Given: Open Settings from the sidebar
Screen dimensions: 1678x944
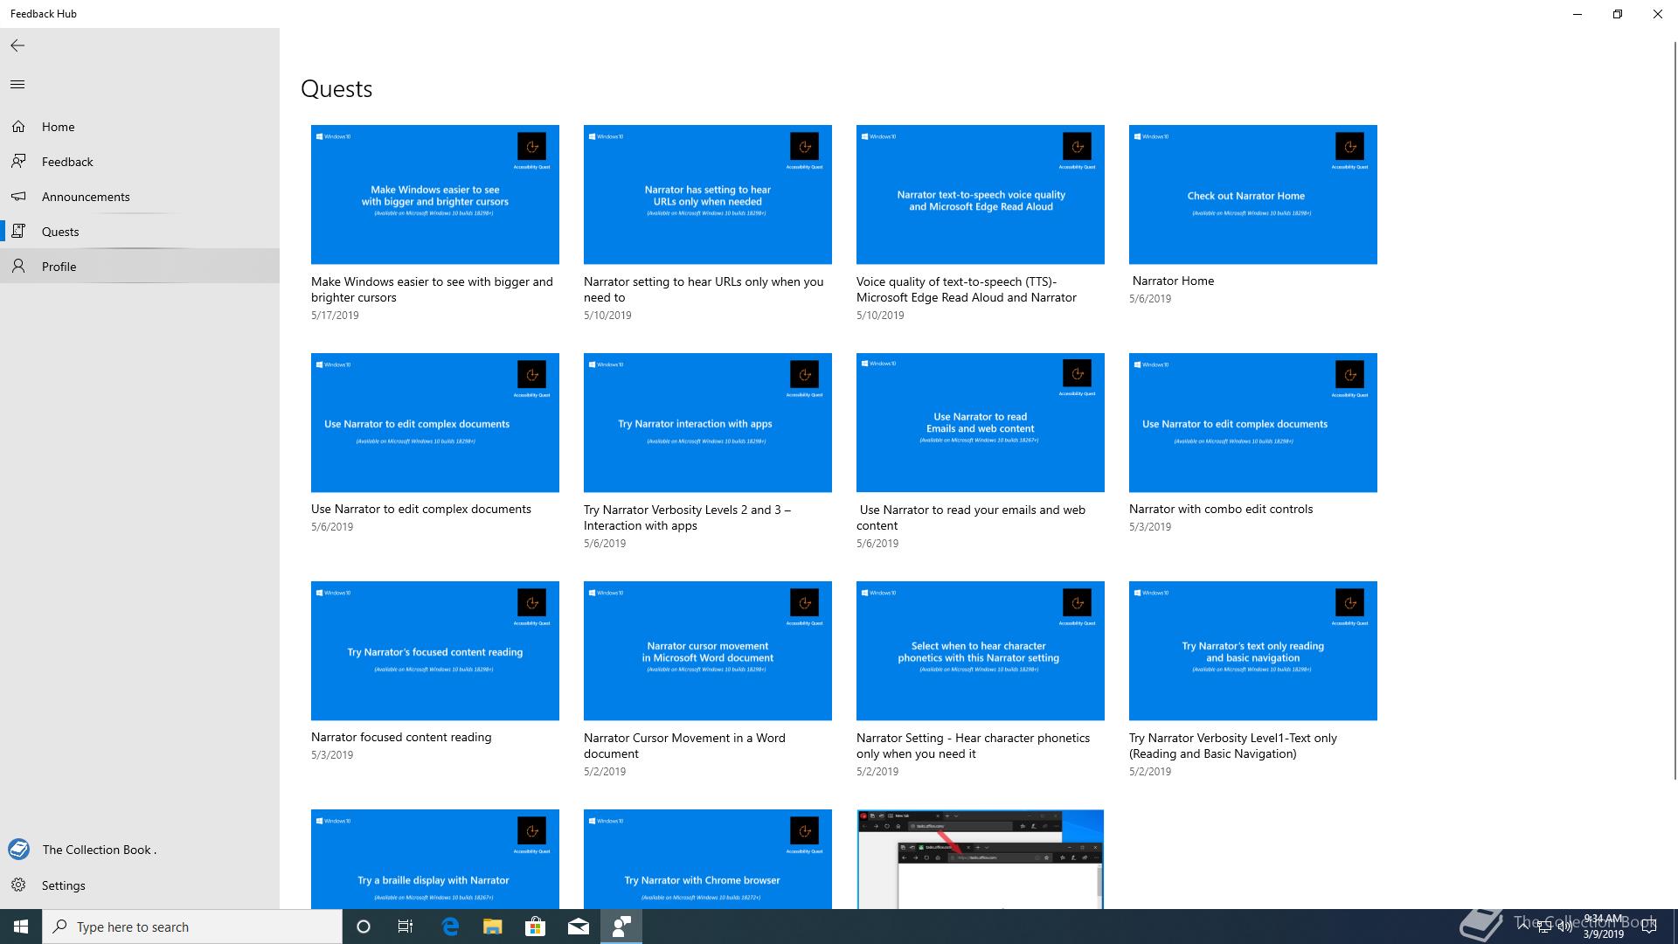Looking at the screenshot, I should coord(140,885).
